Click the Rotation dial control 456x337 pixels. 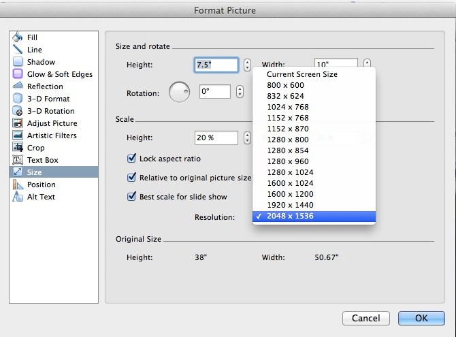(x=179, y=93)
